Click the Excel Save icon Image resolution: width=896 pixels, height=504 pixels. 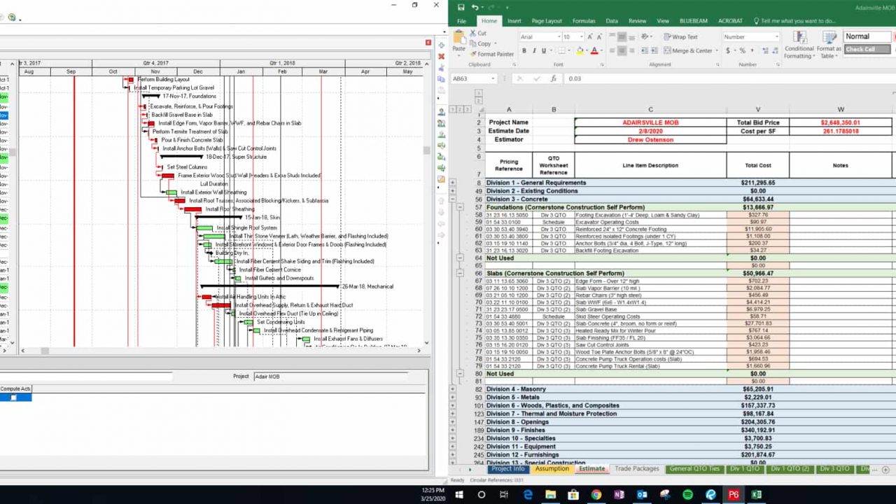tap(461, 7)
